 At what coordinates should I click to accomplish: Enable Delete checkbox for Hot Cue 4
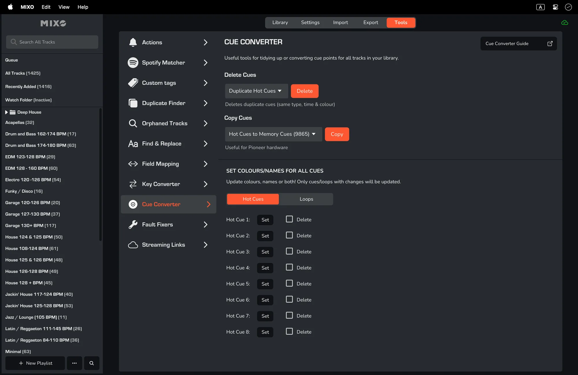[289, 267]
